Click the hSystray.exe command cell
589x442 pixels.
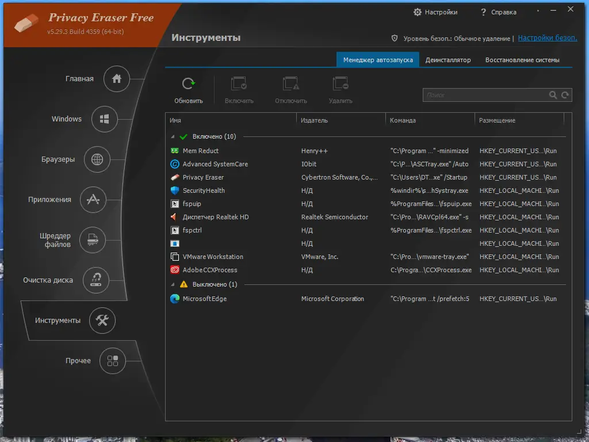[x=429, y=190]
